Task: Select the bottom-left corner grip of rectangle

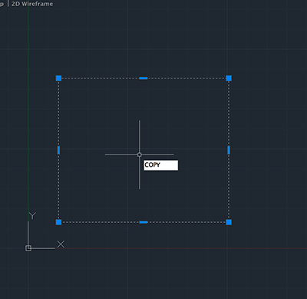Action: point(58,222)
